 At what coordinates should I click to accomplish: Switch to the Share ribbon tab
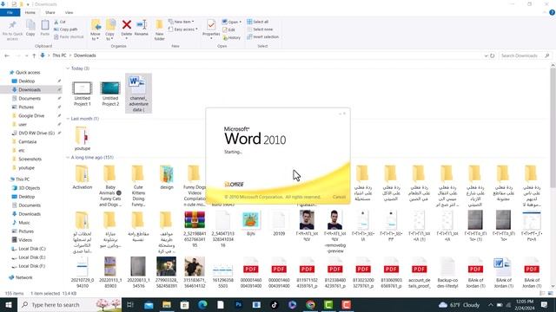coord(50,12)
